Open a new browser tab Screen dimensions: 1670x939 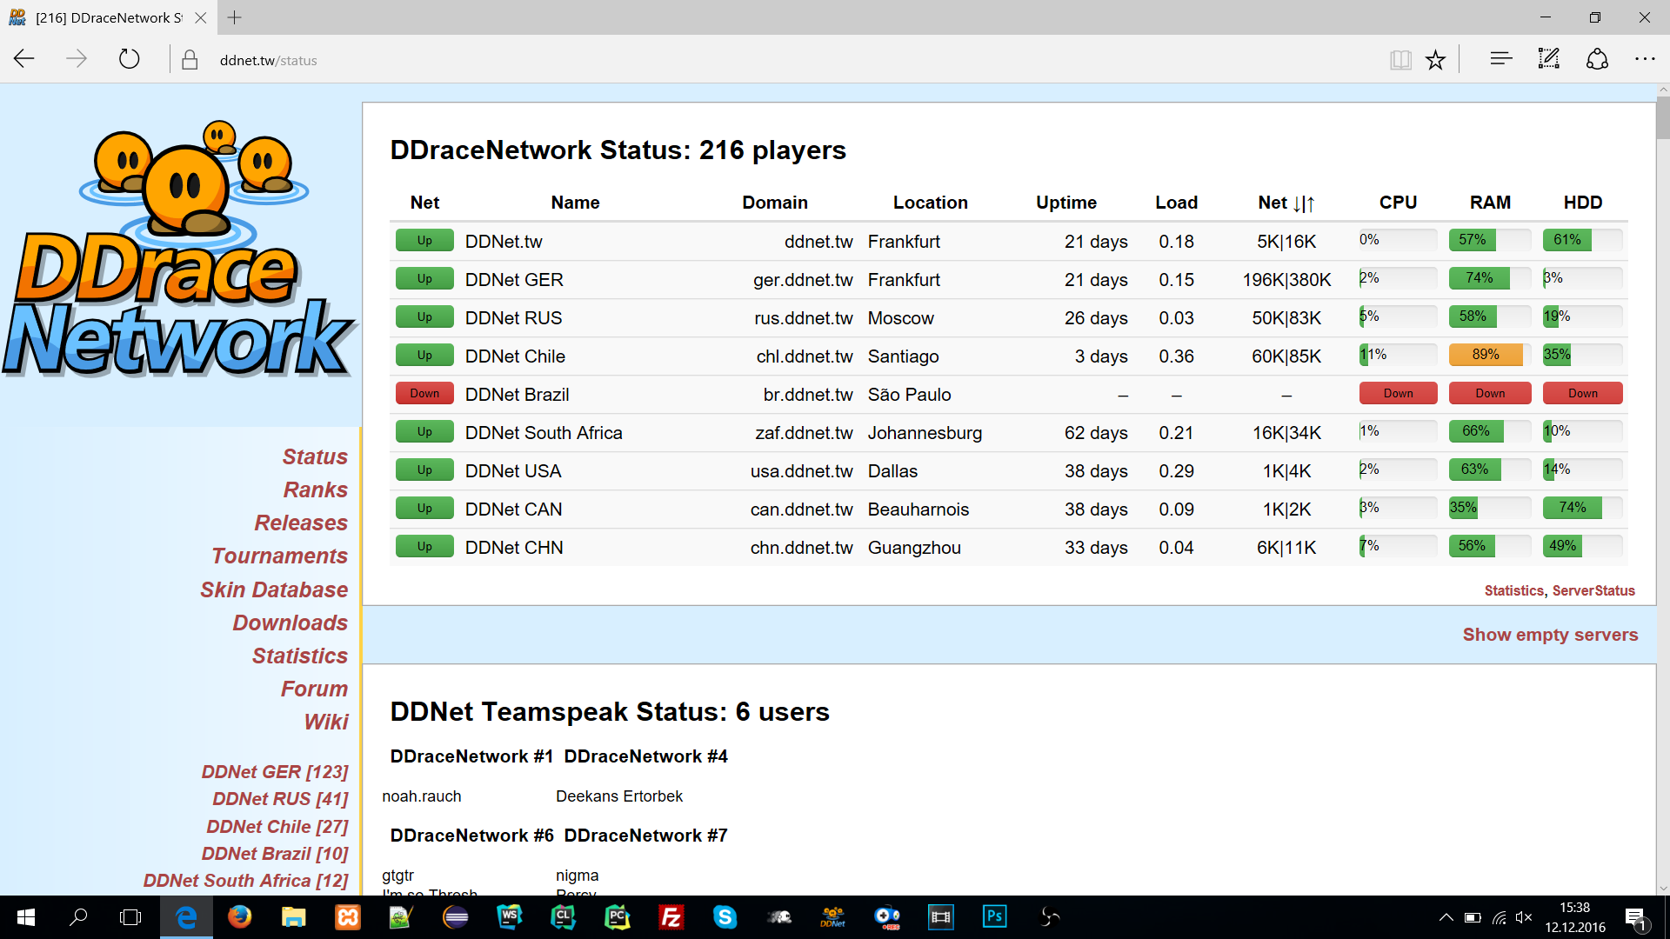coord(235,17)
